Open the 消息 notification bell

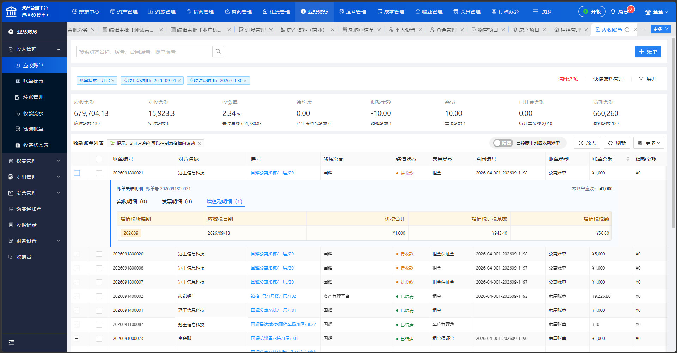(x=613, y=12)
